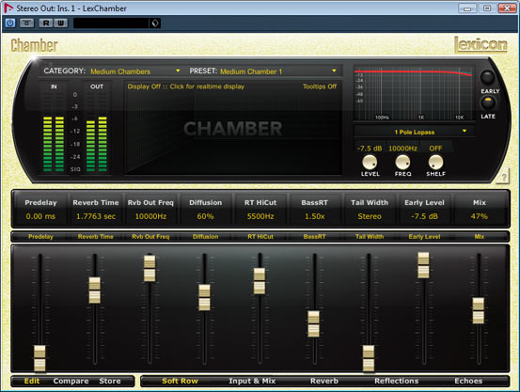Click the Reverb Time fader handle
Viewport: 520px width, 392px height.
(95, 290)
